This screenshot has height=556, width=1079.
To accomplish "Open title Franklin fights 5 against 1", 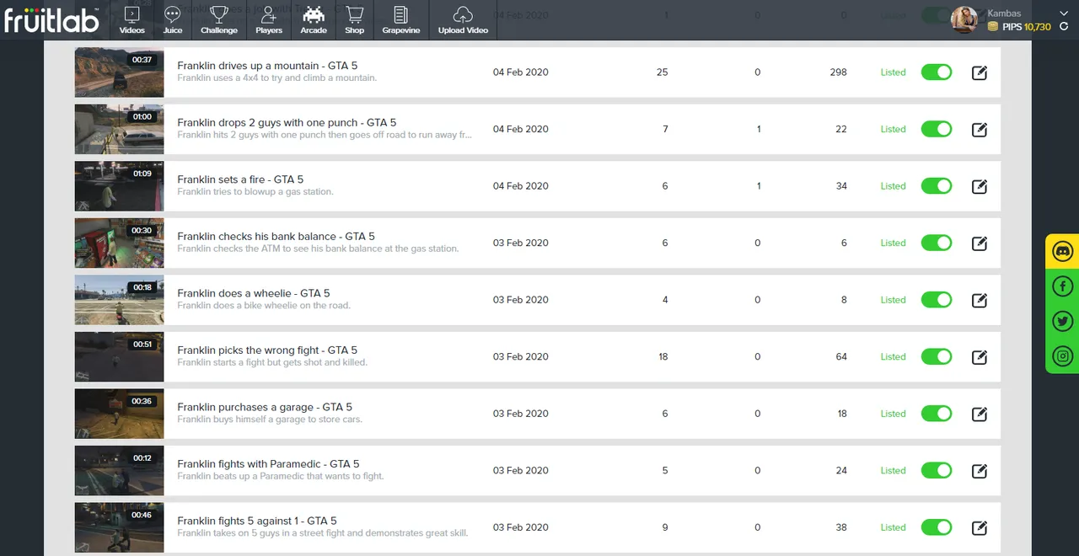I will [257, 521].
